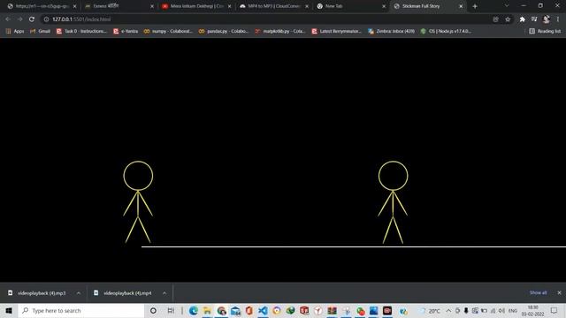Open the Mail app on taskbar
The width and height of the screenshot is (566, 318).
click(235, 310)
